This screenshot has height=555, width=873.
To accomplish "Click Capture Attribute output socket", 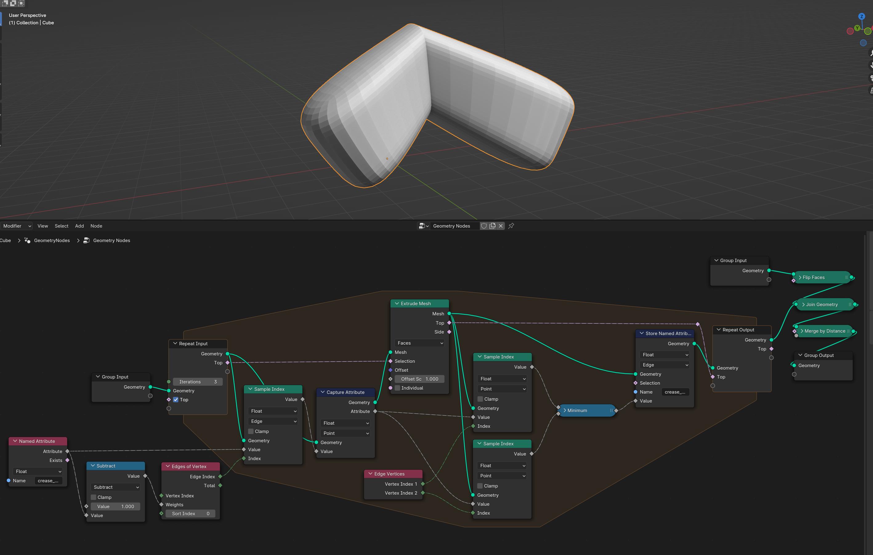I will [x=375, y=411].
